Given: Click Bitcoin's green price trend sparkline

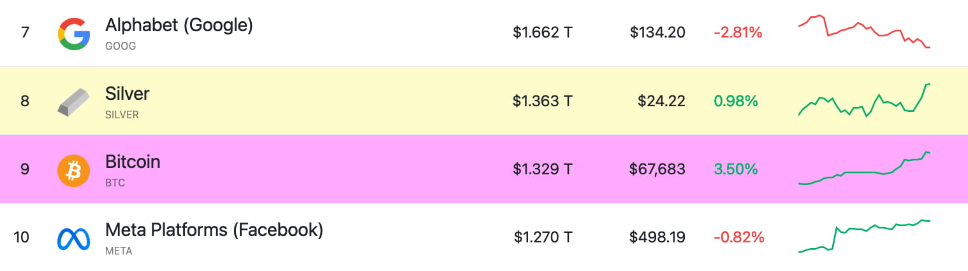Looking at the screenshot, I should click(864, 170).
